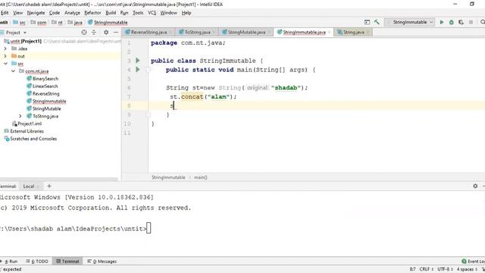Hide the Project panel with minus icon
485x273 pixels.
point(116,32)
